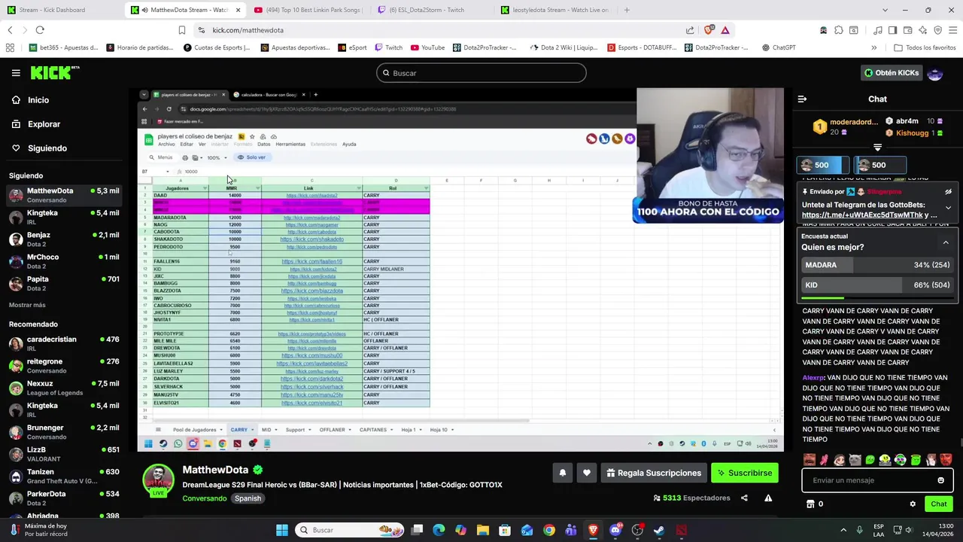Open the Brave Wallet icon
Screen dimensions: 963x542
tap(908, 30)
